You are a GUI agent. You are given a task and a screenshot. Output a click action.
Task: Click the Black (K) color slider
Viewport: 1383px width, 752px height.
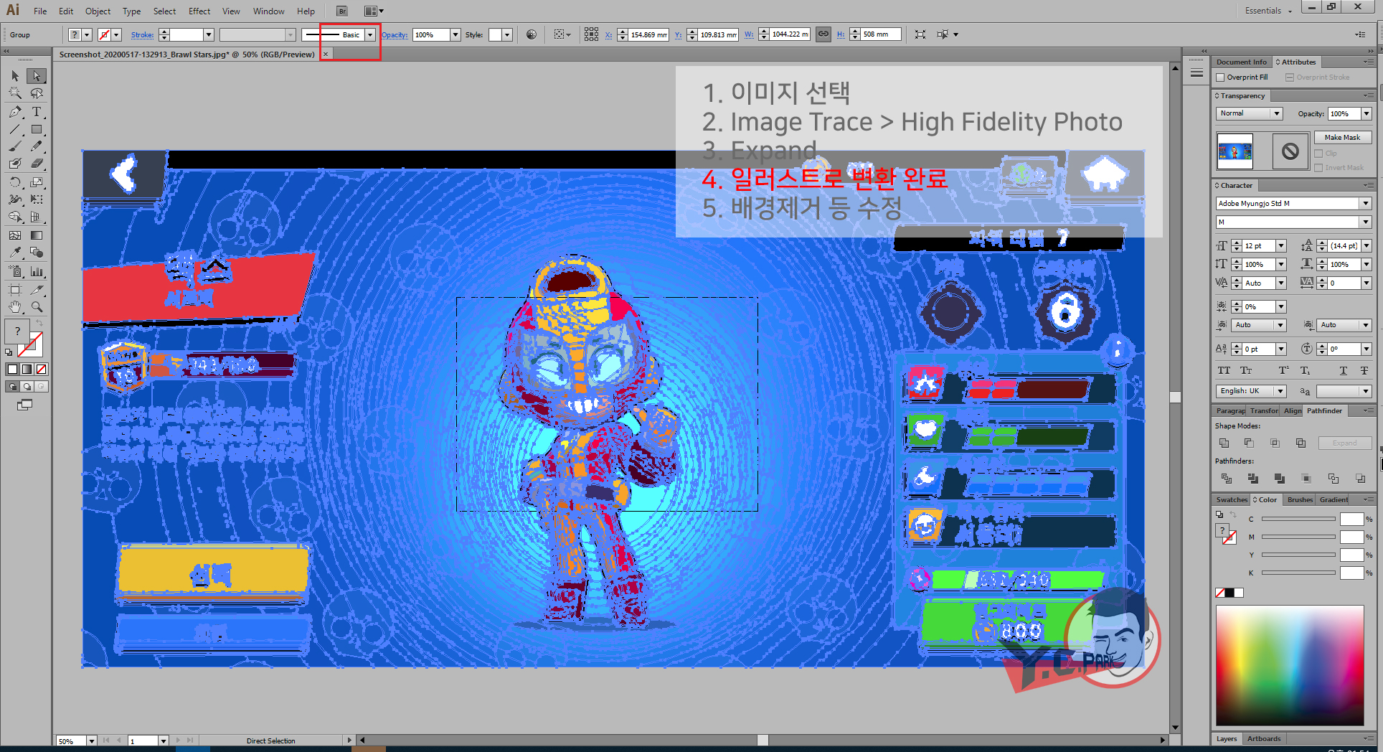[1298, 573]
